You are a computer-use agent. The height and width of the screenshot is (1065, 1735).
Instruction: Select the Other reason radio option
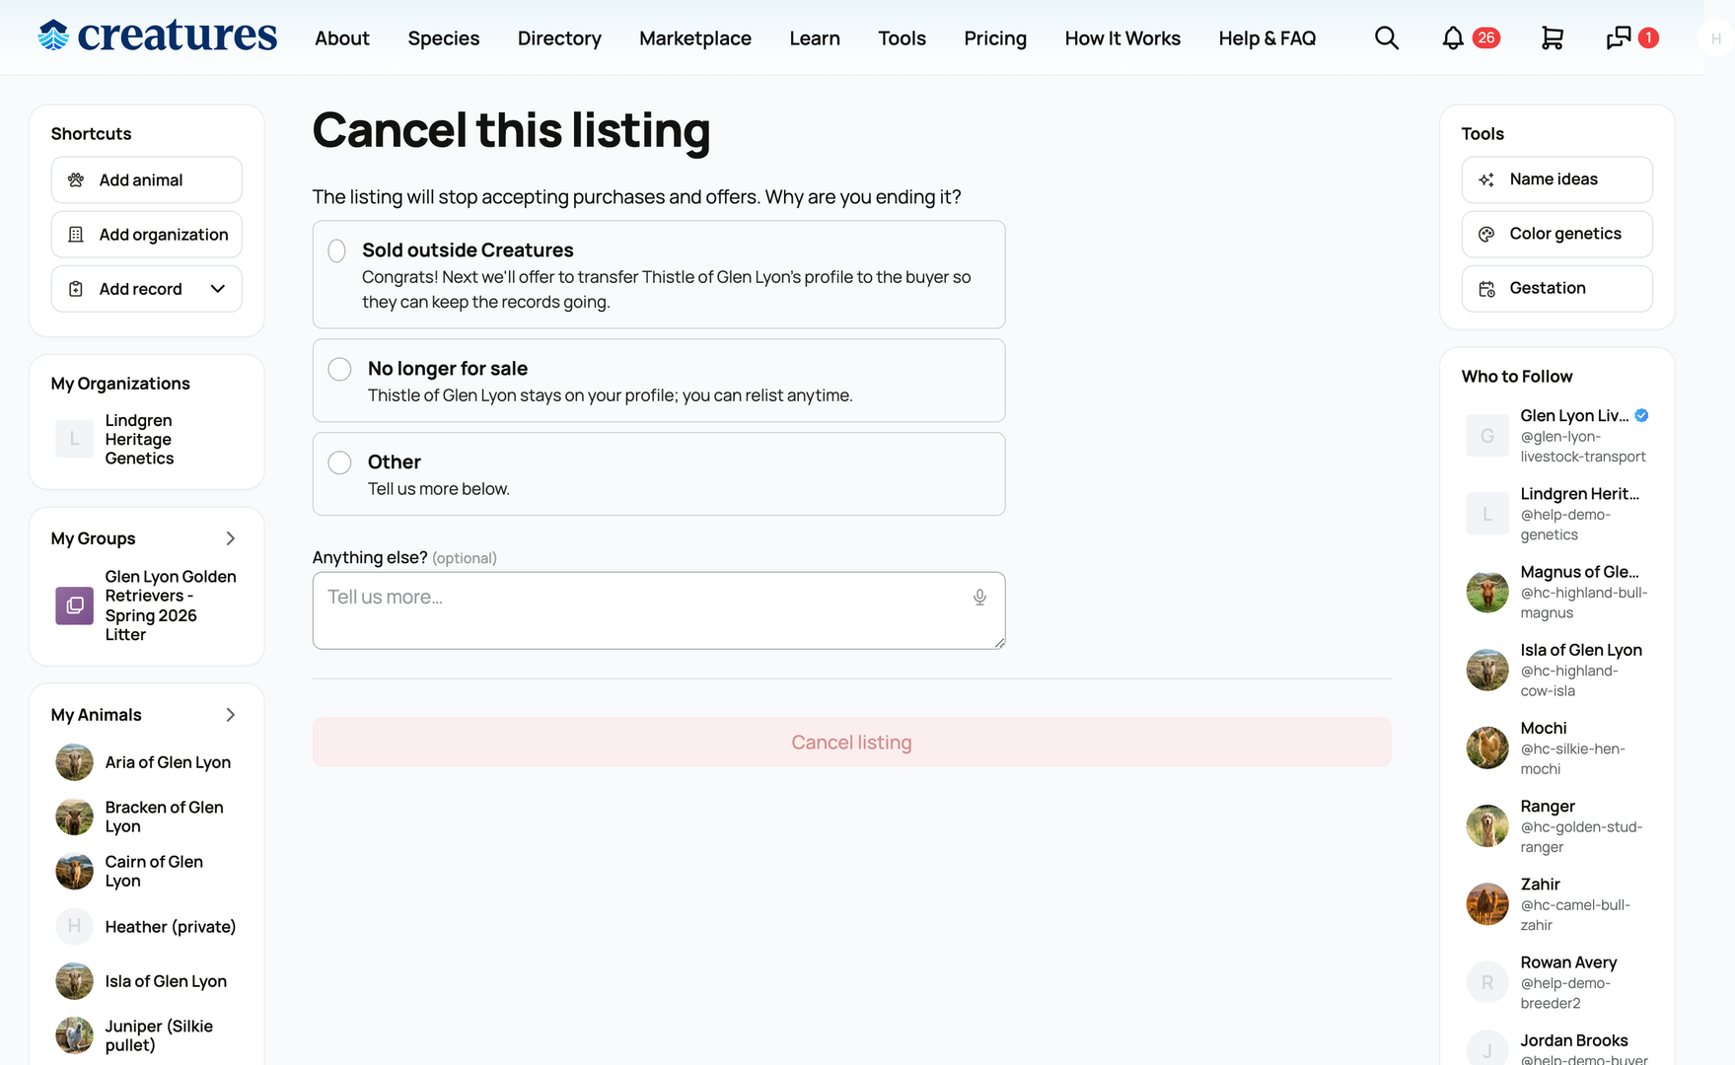click(339, 462)
